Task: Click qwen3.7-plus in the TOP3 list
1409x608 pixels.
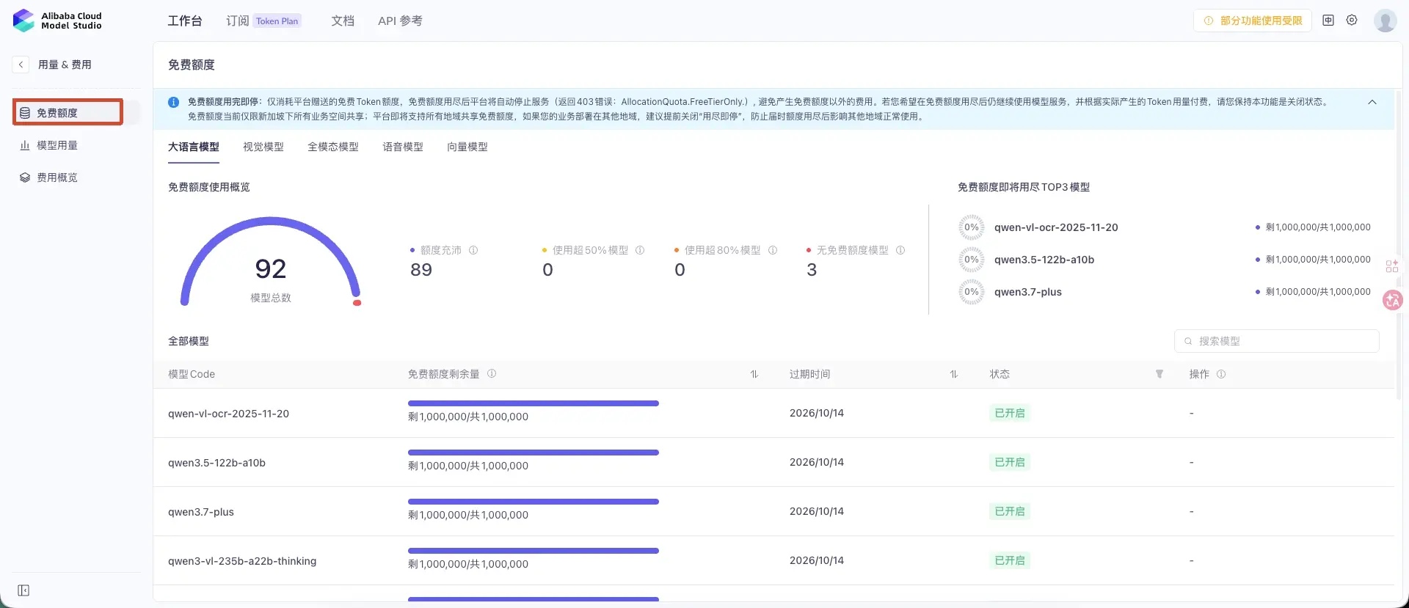Action: [x=1028, y=292]
